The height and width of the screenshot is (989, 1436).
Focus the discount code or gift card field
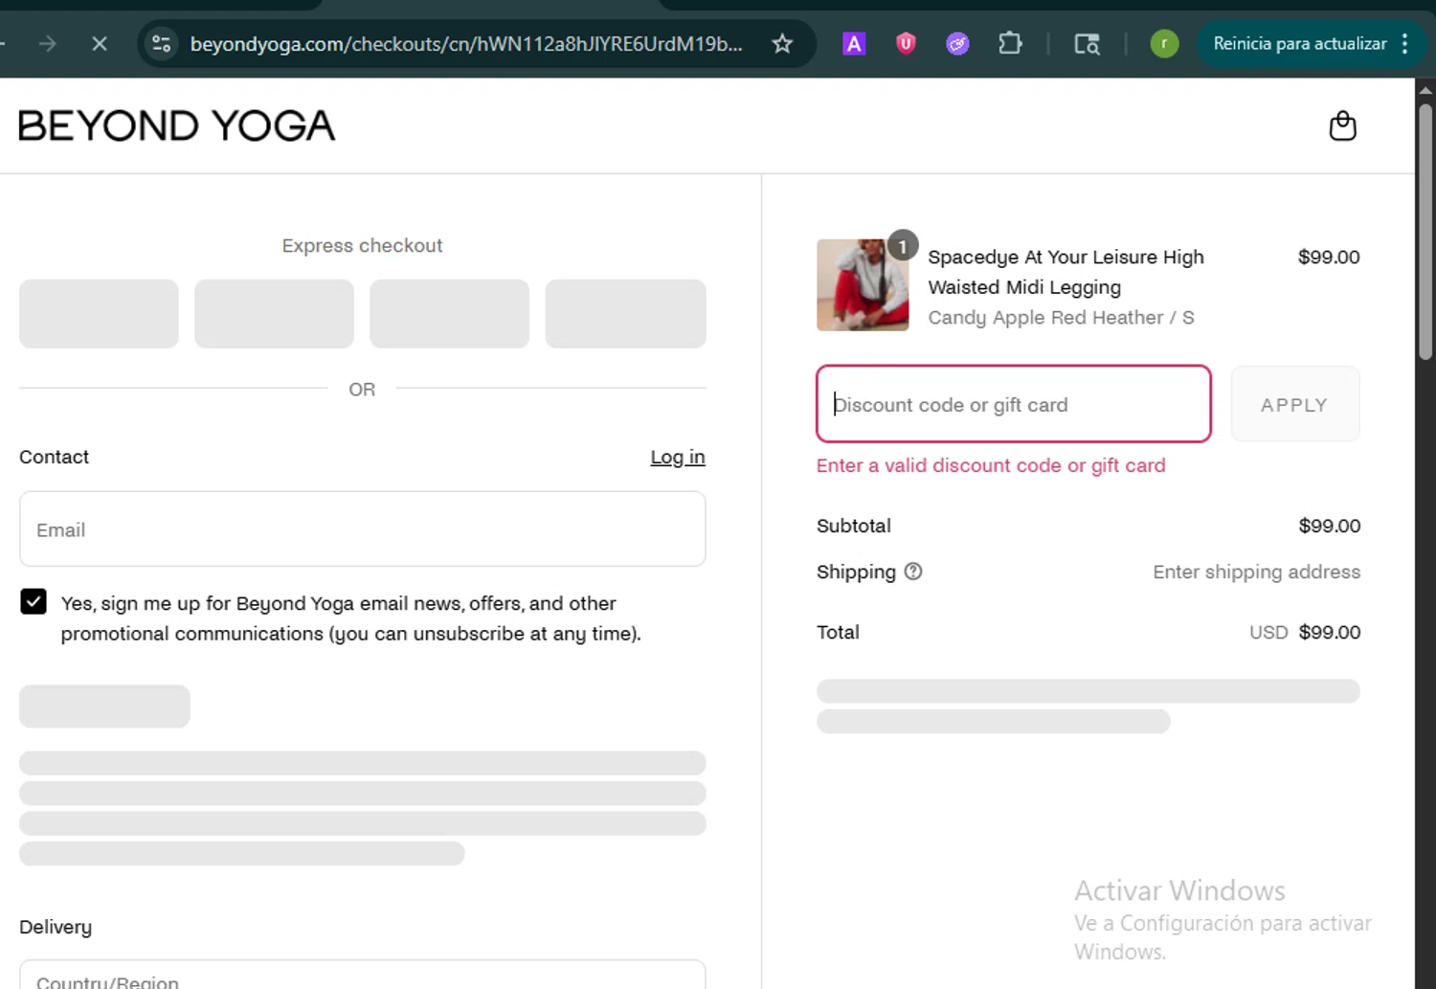click(x=1014, y=404)
